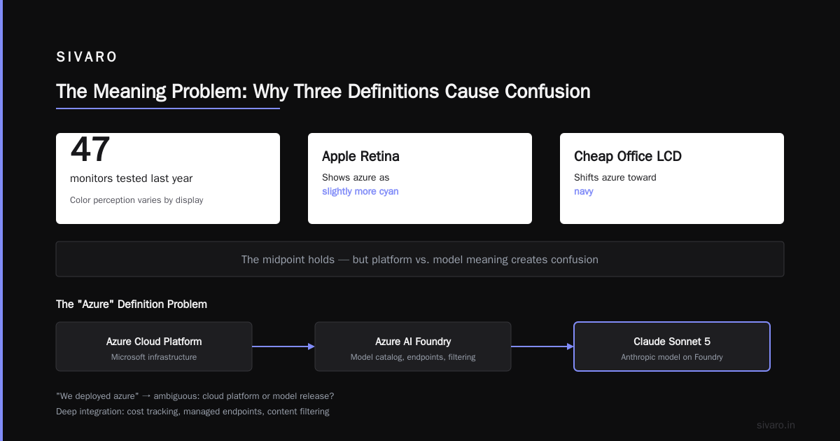Image resolution: width=840 pixels, height=441 pixels.
Task: Click arrow between Cloud Platform and AI Foundry
Action: coord(283,346)
